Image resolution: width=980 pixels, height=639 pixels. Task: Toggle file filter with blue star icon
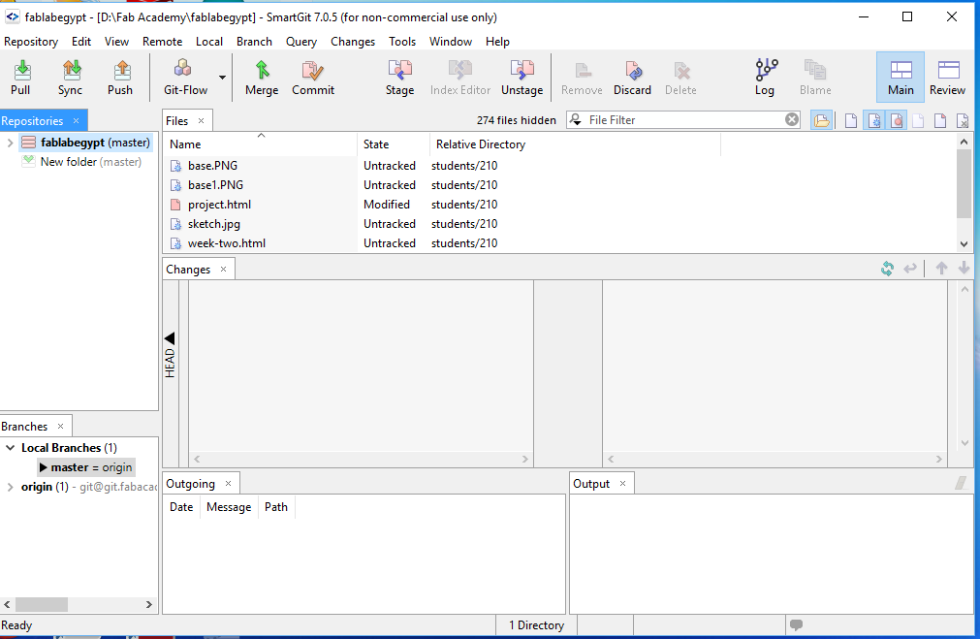(x=873, y=120)
